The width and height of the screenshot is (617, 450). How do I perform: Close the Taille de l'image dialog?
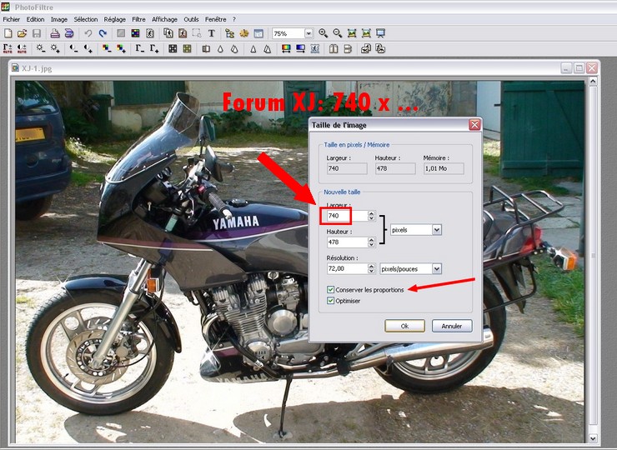tap(474, 125)
